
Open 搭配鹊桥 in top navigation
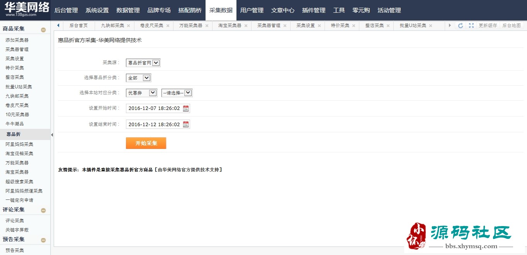190,10
